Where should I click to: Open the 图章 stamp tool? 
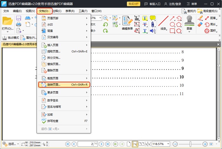189,23
